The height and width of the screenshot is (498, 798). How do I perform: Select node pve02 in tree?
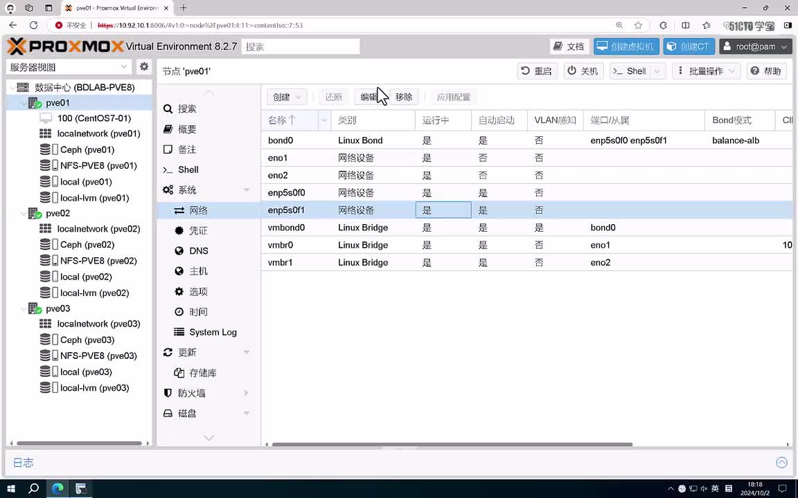(57, 214)
